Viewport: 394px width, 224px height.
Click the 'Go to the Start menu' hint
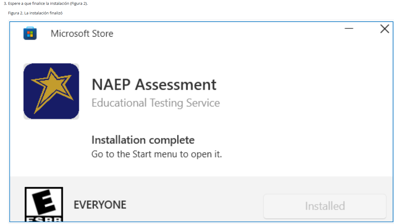[156, 154]
